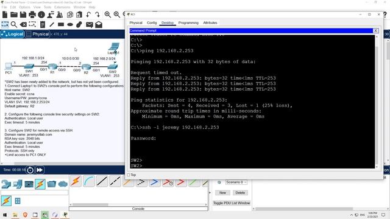
Task: Select the Multiuser Connection cloud icon
Action: click(x=63, y=184)
